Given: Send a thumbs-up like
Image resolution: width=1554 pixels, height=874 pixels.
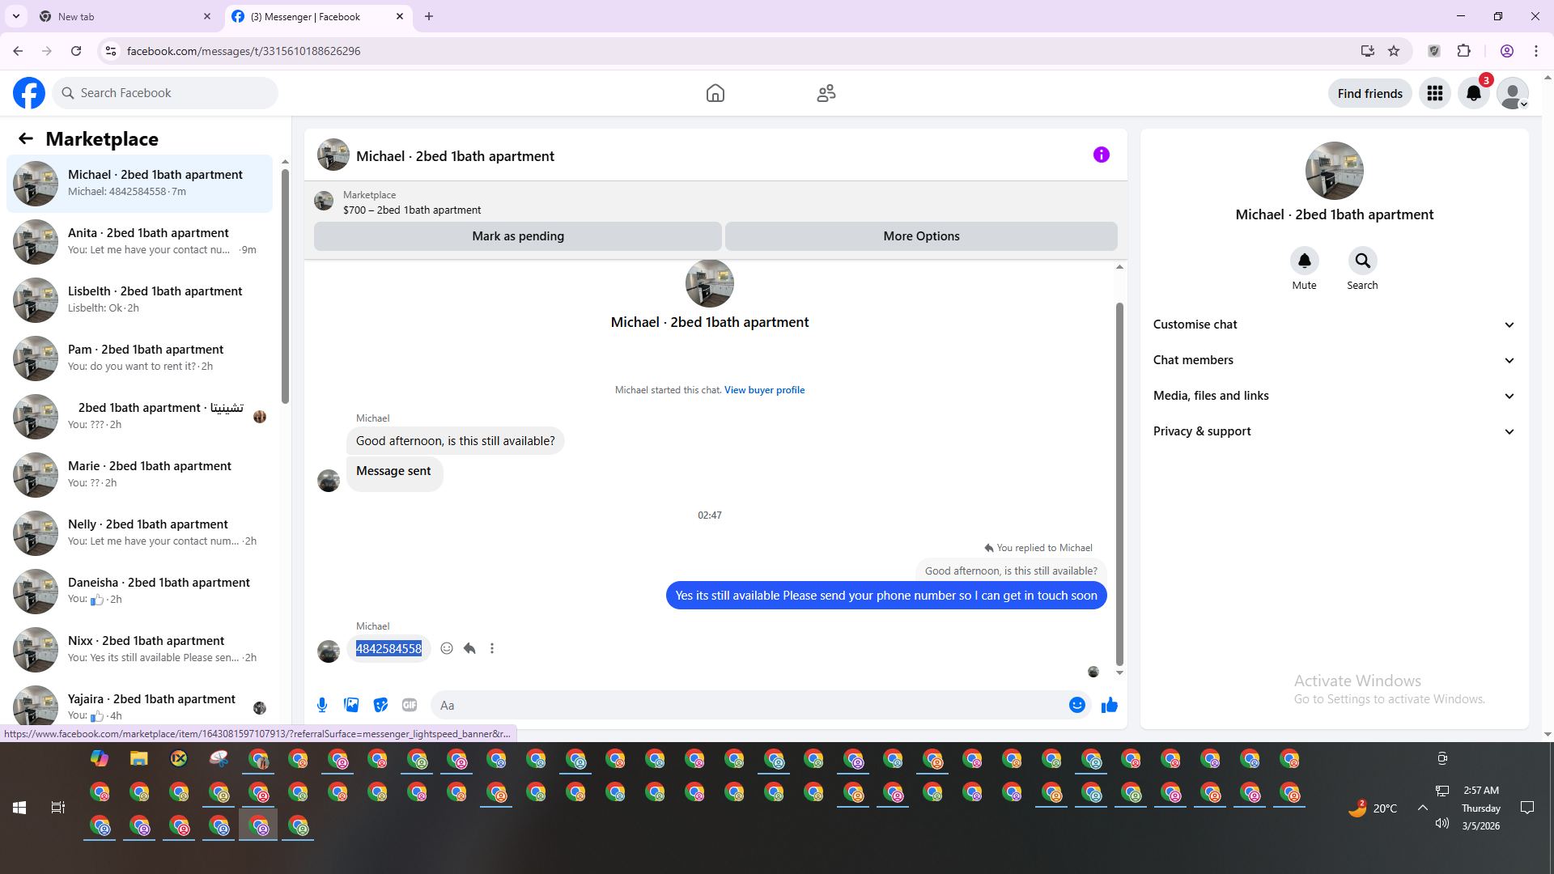Looking at the screenshot, I should tap(1110, 705).
